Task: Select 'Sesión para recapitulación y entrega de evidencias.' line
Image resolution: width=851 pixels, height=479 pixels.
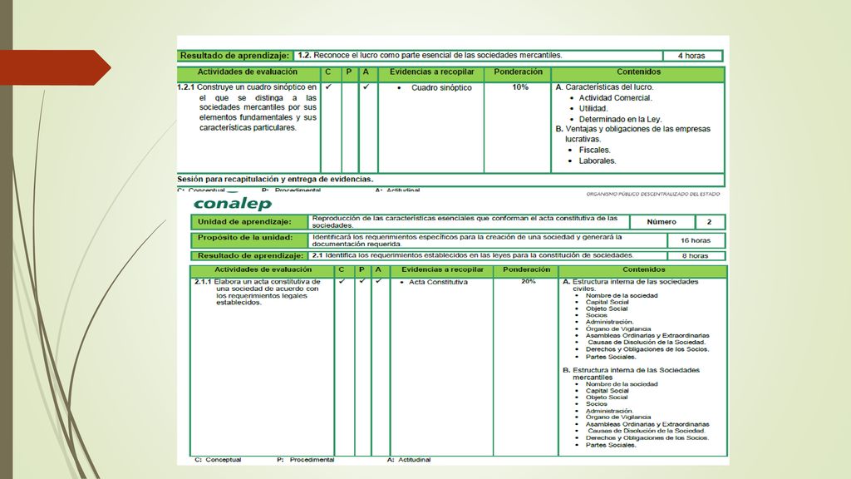Action: 275,179
